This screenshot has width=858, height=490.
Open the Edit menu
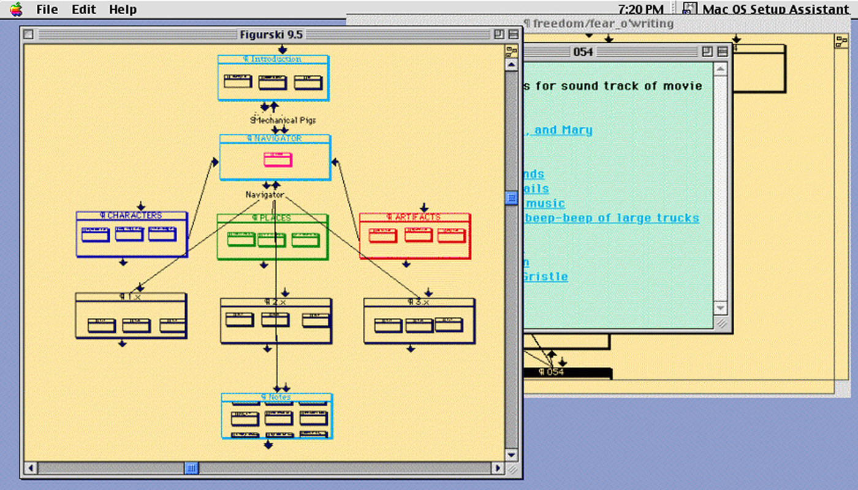click(83, 9)
